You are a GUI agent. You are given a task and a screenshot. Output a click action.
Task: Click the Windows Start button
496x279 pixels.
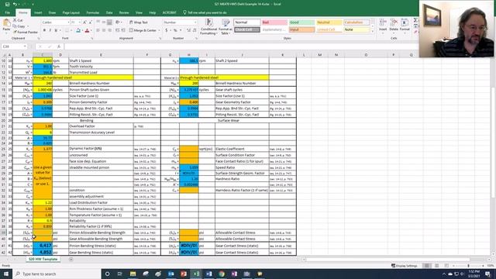coord(6,274)
